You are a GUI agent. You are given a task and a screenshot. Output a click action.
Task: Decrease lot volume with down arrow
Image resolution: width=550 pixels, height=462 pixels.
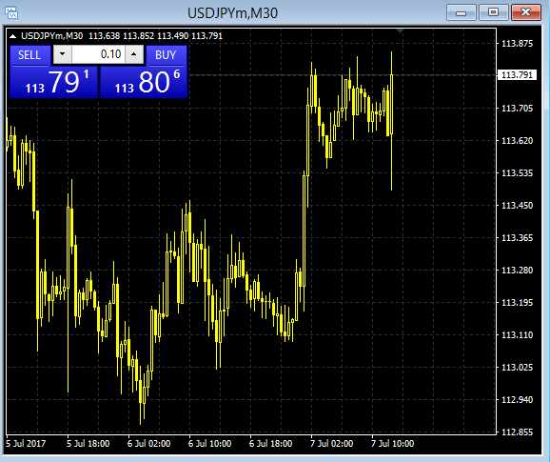[63, 54]
